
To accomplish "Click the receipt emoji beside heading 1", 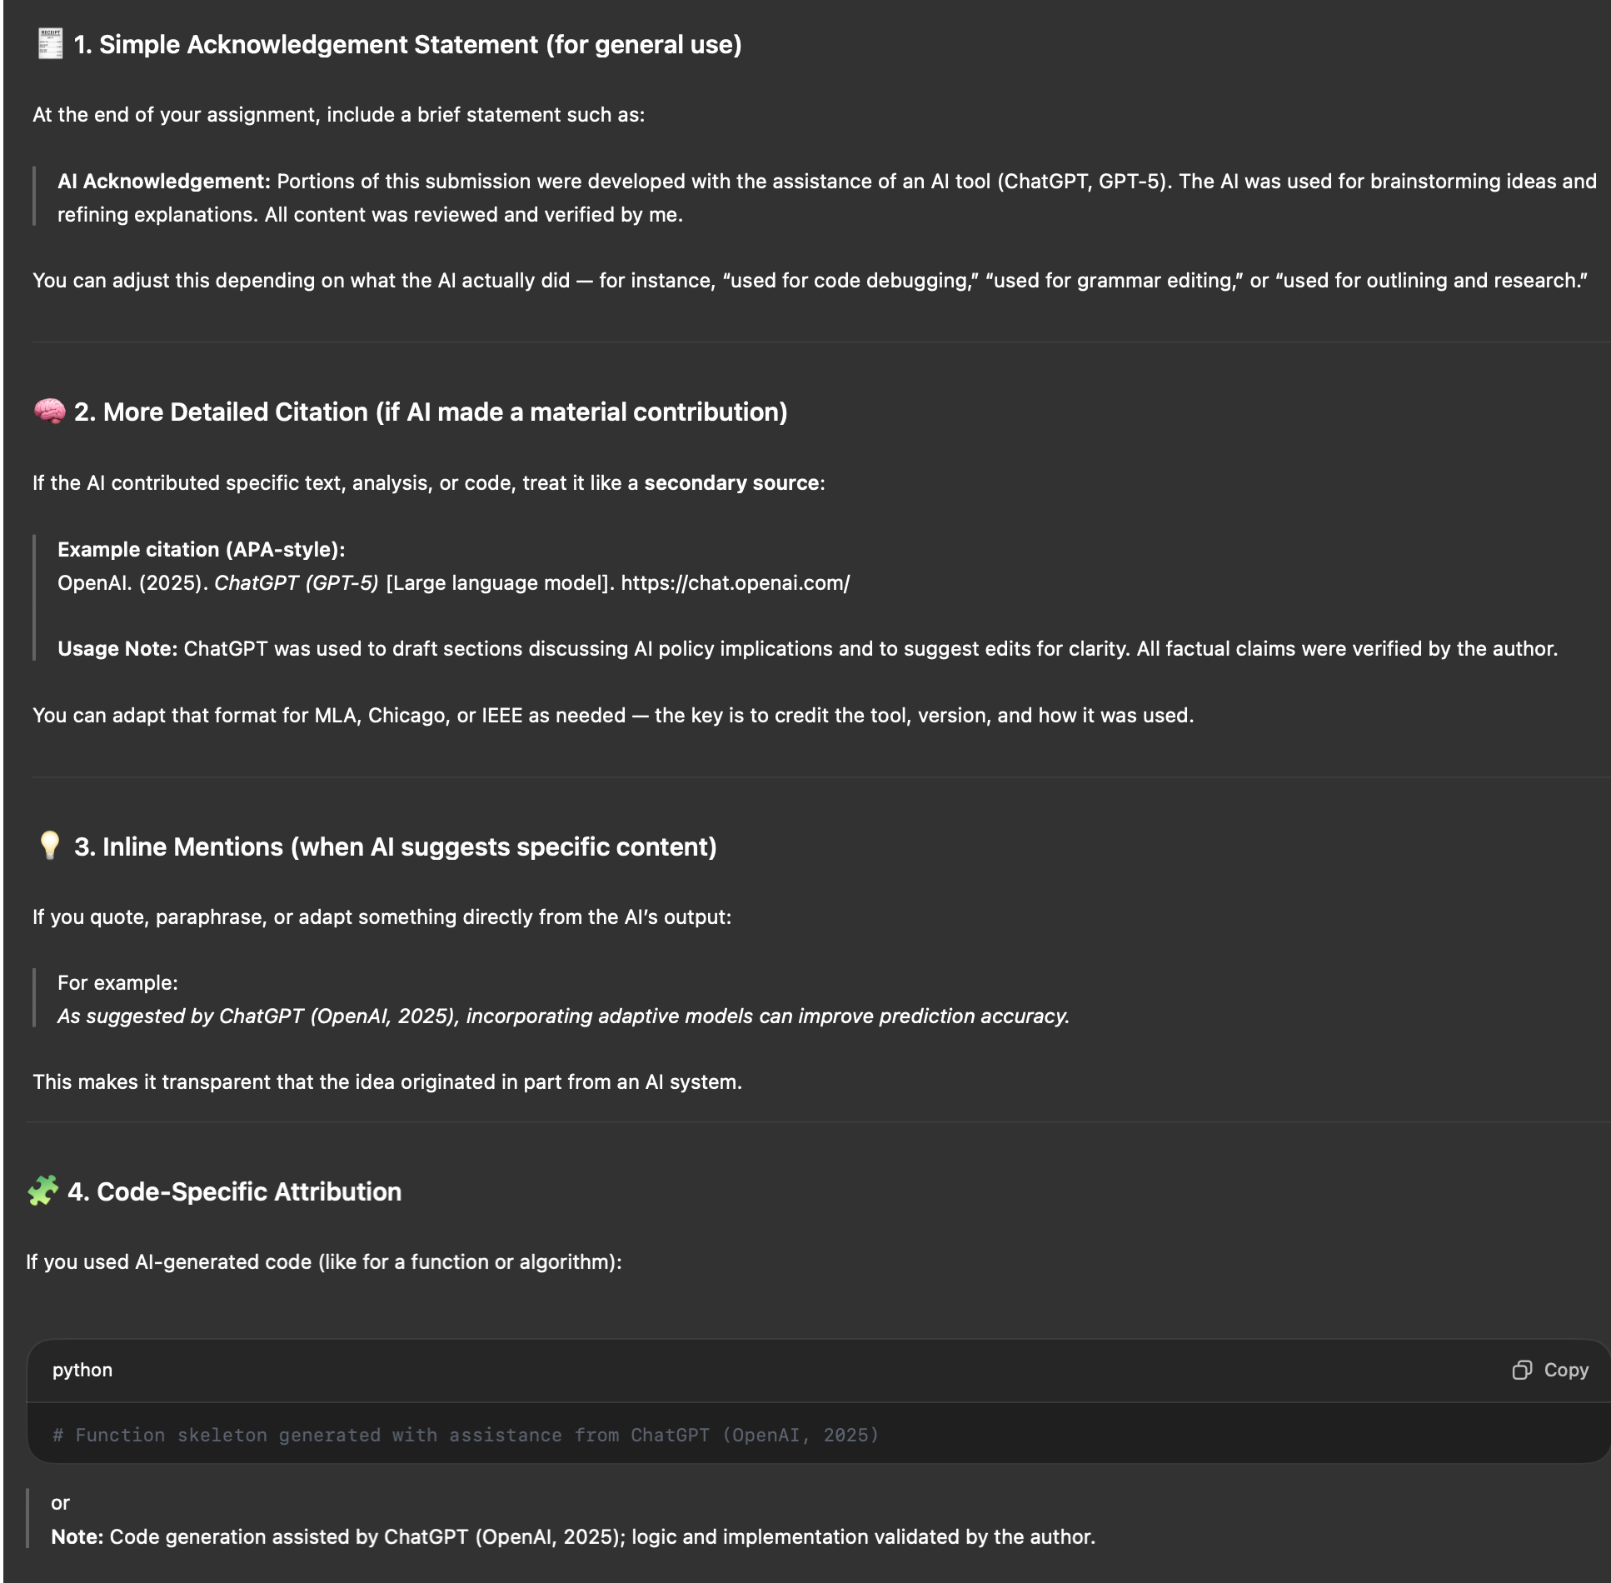I will [x=50, y=44].
